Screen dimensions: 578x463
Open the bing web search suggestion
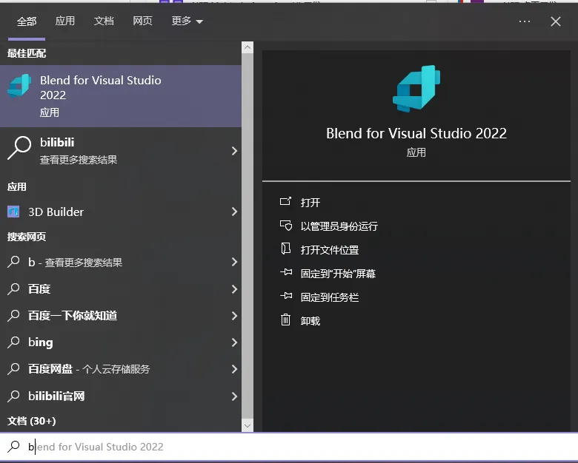coord(121,342)
